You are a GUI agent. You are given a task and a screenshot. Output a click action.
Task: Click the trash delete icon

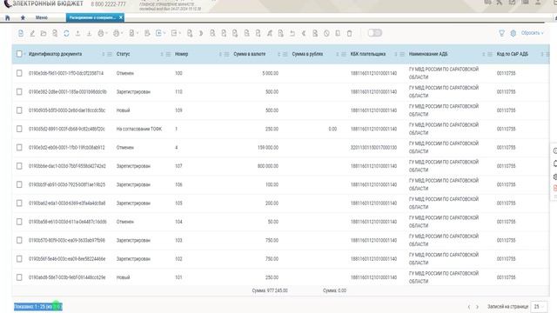[x=349, y=33]
